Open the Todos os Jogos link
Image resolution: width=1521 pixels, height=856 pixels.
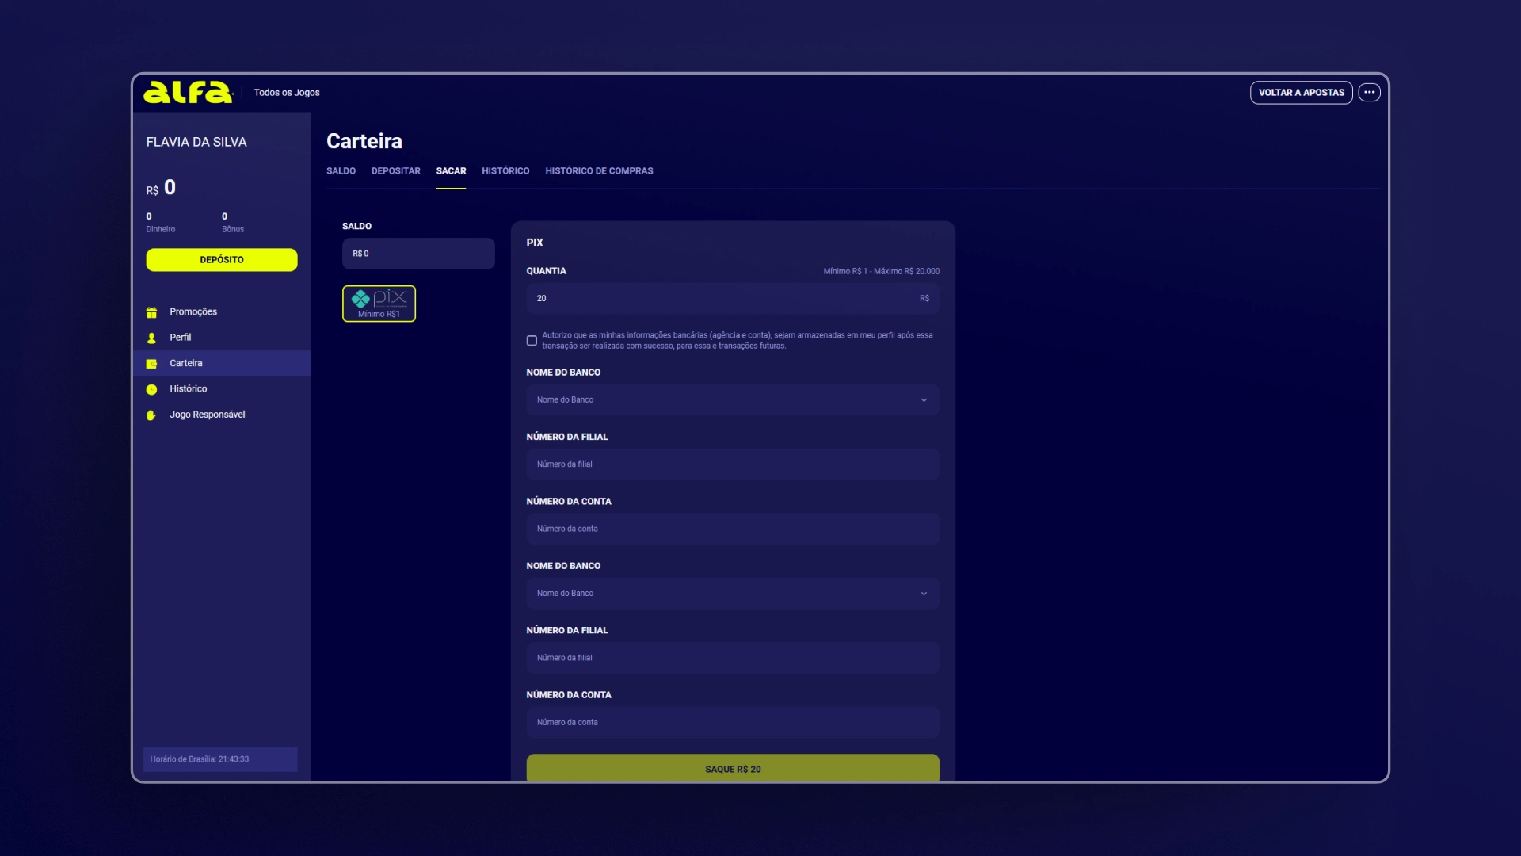coord(287,93)
